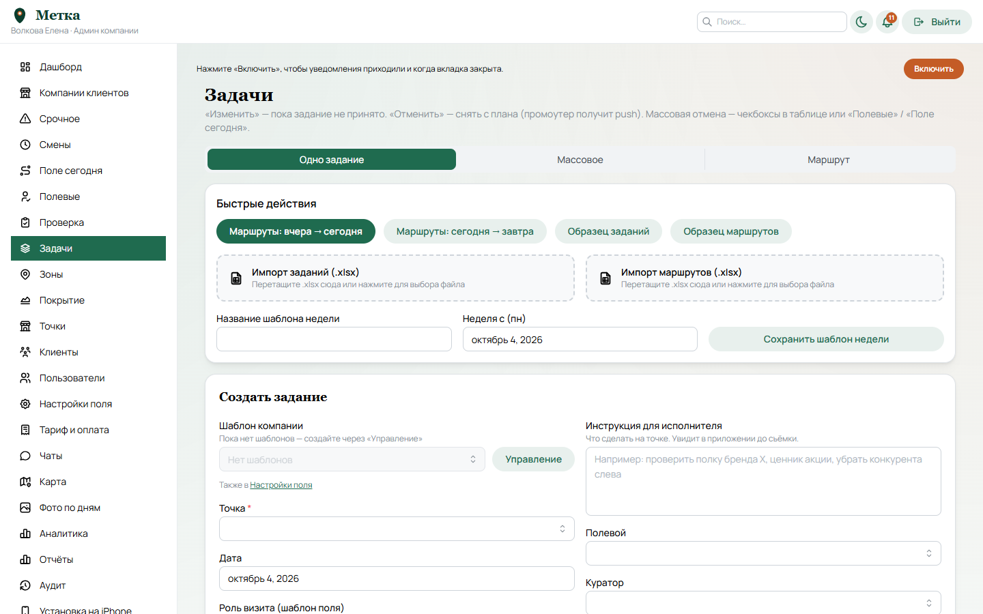Open the notifications bell icon
Image resolution: width=983 pixels, height=614 pixels.
[887, 22]
